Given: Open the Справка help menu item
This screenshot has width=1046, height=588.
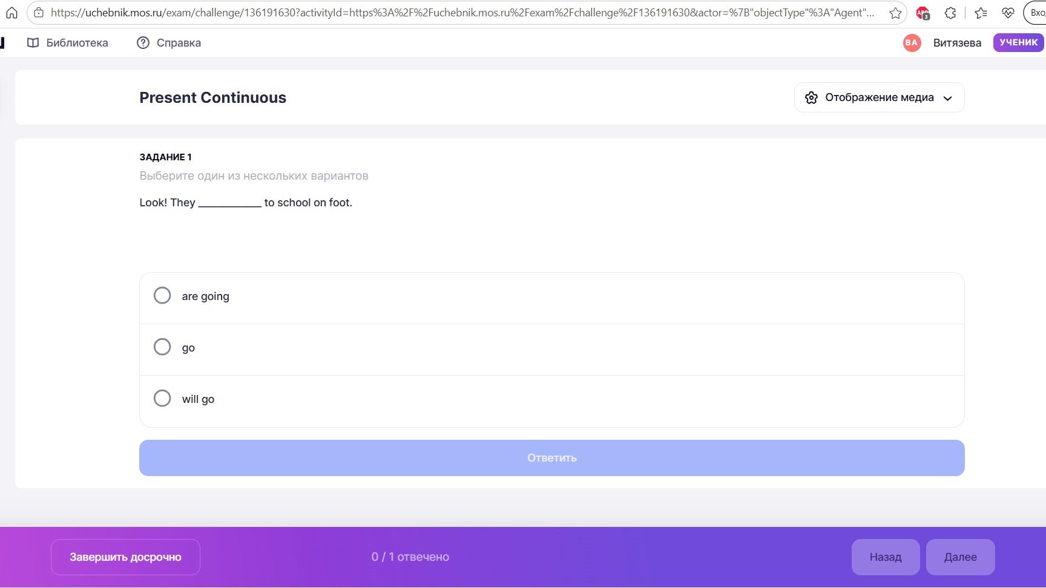Looking at the screenshot, I should (x=169, y=43).
